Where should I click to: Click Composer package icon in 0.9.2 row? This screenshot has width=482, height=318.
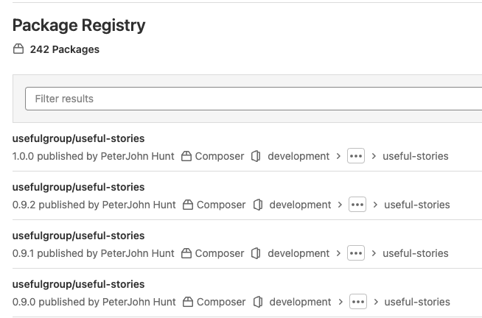(188, 205)
